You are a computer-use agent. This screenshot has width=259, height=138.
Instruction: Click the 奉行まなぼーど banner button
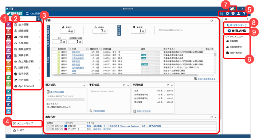(x=237, y=25)
